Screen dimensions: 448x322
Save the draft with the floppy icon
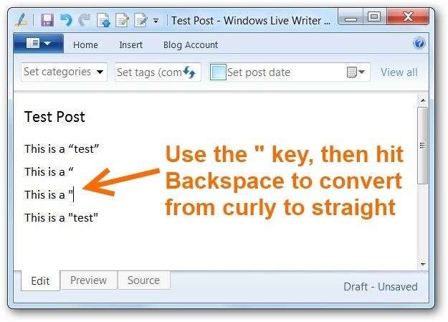pos(47,21)
